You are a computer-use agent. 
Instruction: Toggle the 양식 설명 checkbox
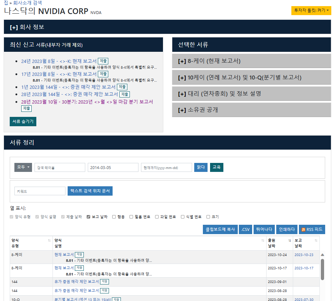[37, 217]
